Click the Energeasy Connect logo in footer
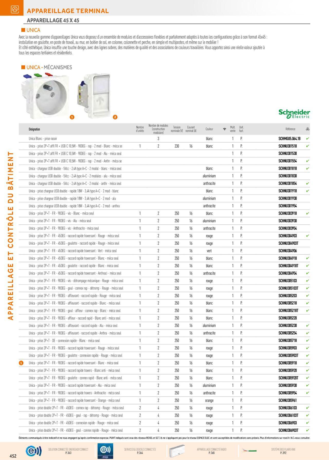Image resolution: width=329 pixels, height=460 pixels. tap(33, 451)
